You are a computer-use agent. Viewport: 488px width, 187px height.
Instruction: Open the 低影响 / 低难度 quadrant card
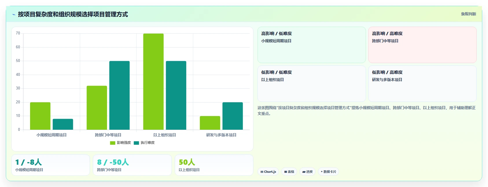[x=312, y=84]
